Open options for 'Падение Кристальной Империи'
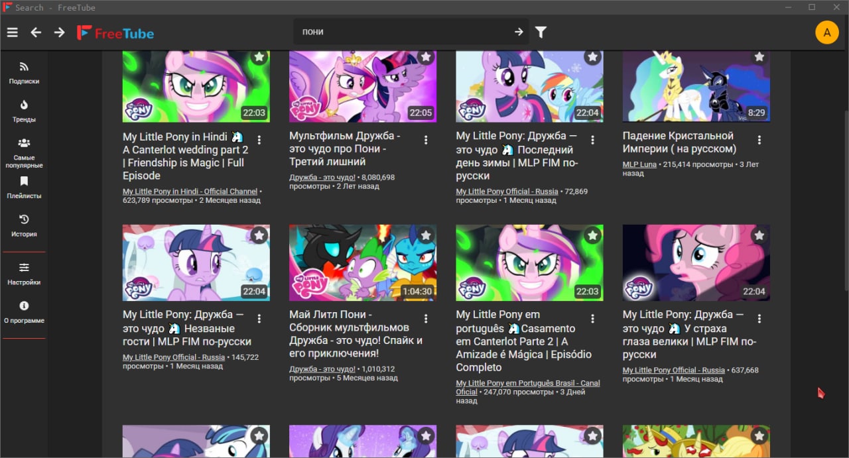 [759, 140]
